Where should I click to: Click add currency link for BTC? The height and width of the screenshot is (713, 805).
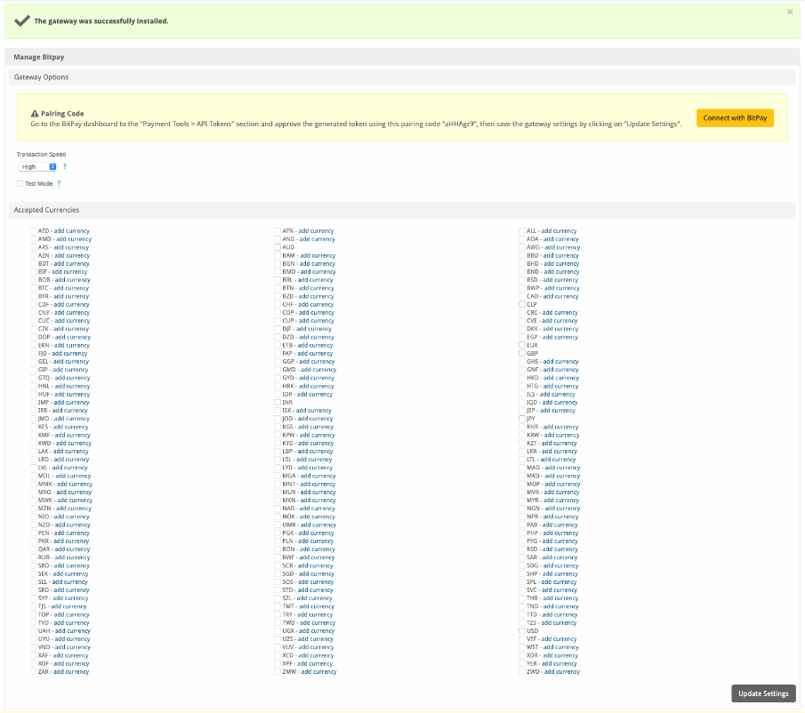[x=71, y=288]
